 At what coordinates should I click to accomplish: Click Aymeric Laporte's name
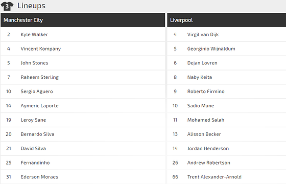(40, 106)
